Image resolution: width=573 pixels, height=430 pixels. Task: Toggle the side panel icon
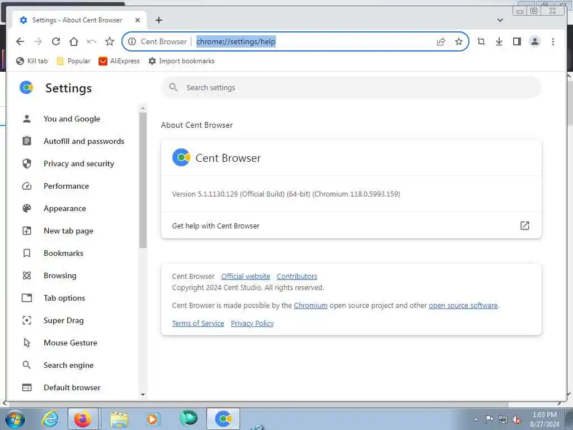coord(517,41)
